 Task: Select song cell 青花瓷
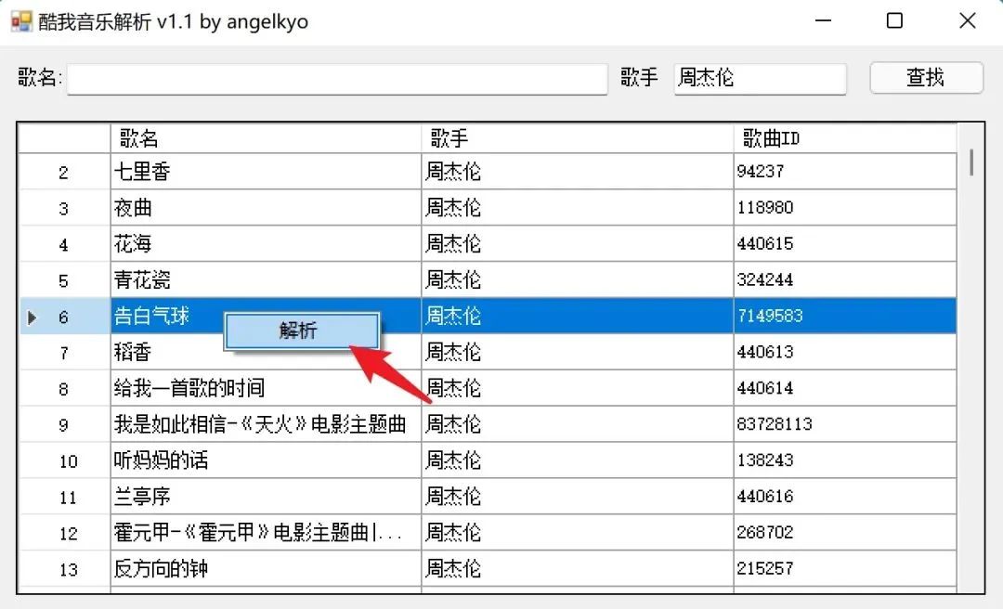266,279
